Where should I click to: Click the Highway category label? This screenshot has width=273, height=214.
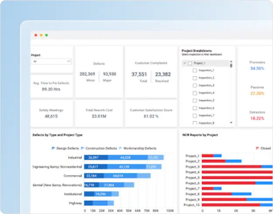coord(75,203)
